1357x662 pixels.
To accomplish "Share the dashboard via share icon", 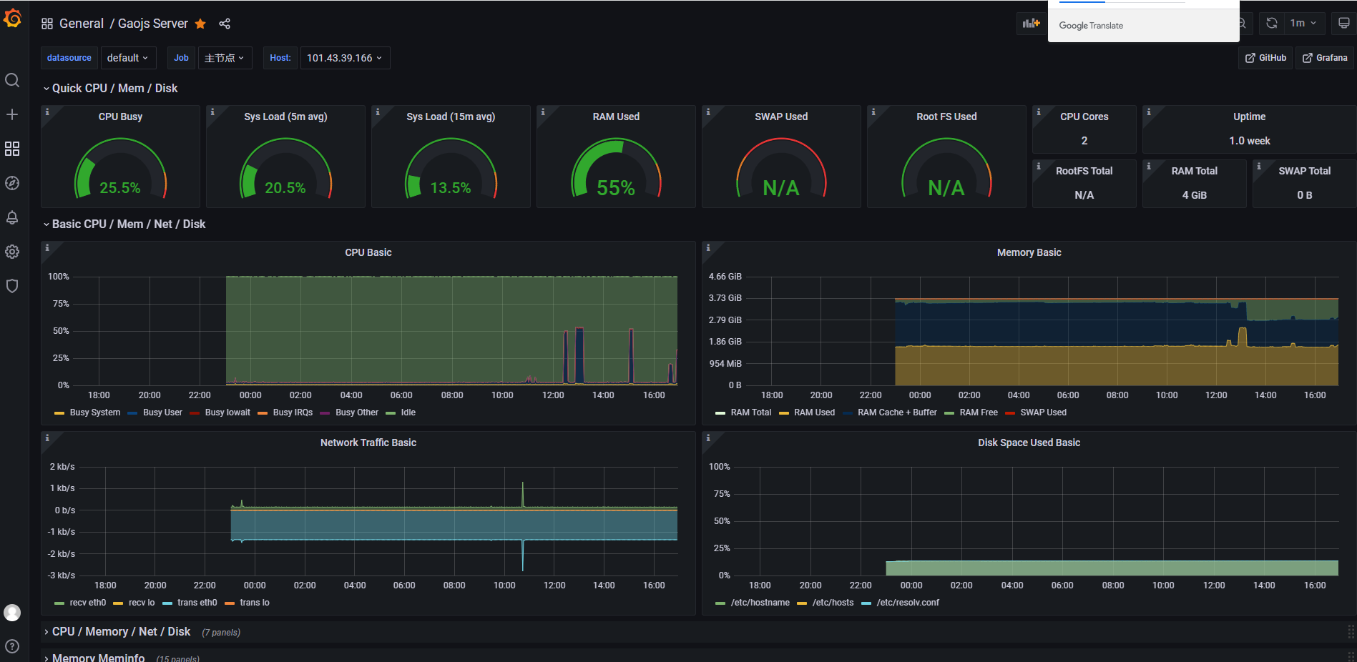I will pos(225,24).
